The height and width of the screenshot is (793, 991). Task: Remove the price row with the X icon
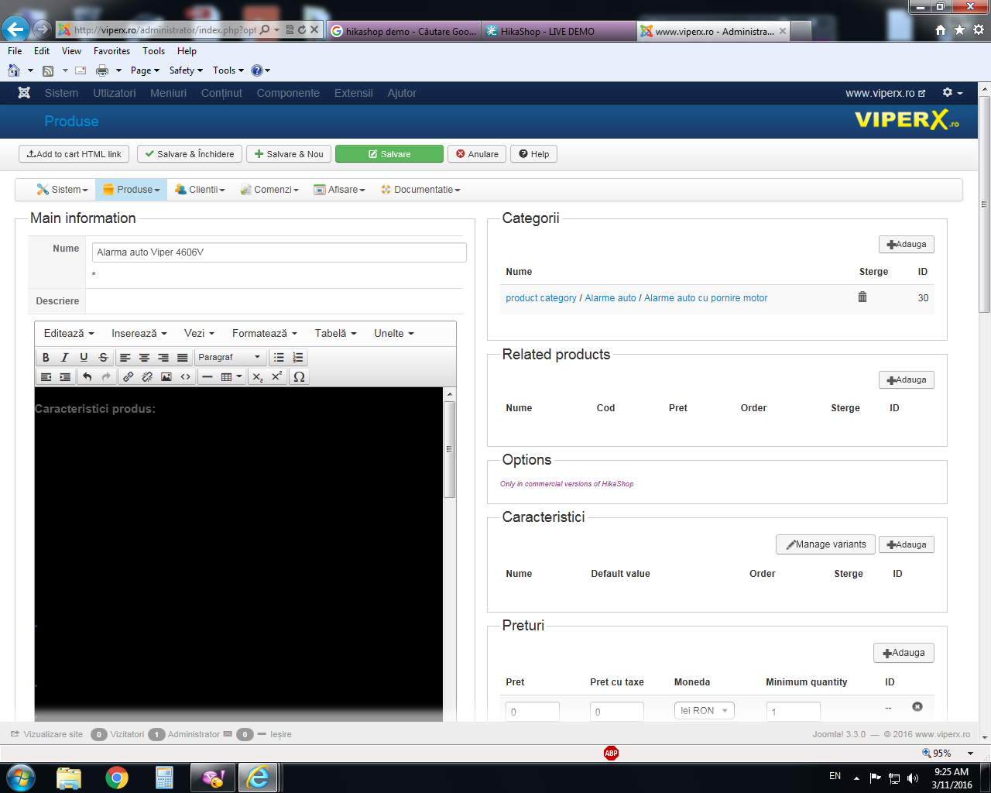pos(917,706)
